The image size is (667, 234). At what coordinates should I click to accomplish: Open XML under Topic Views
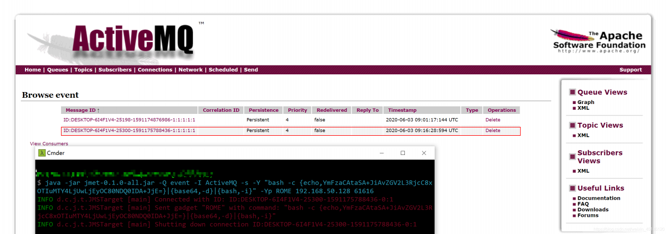[583, 135]
